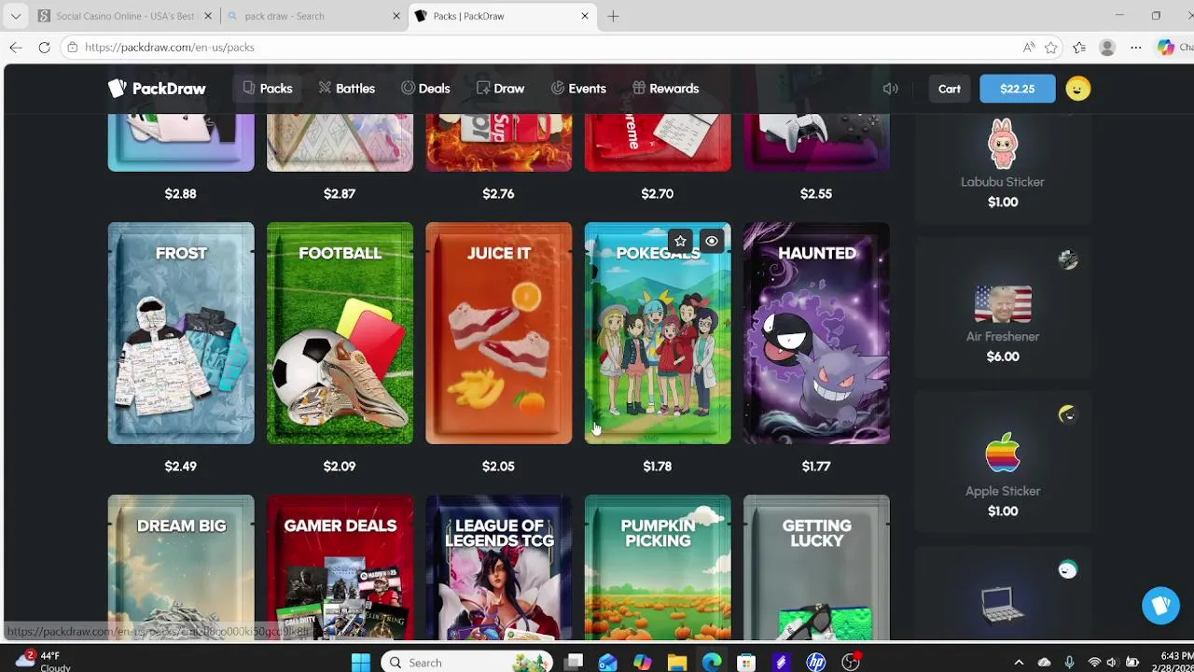1194x672 pixels.
Task: Open the support chat bubble
Action: (1160, 606)
